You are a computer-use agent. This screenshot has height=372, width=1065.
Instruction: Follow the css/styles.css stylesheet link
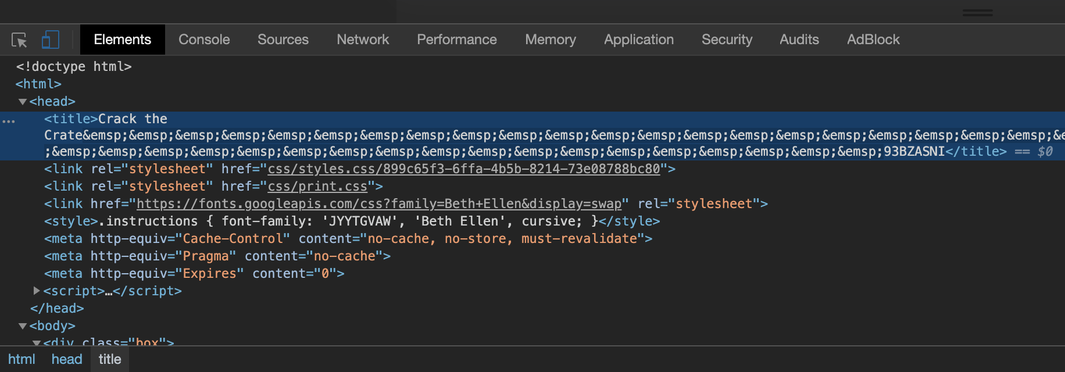(x=463, y=169)
